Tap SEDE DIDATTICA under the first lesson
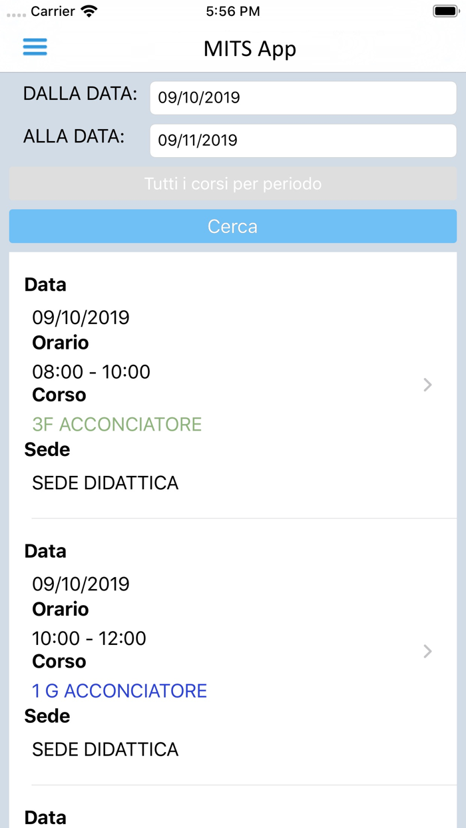Screen dimensions: 466x828 coord(105,483)
